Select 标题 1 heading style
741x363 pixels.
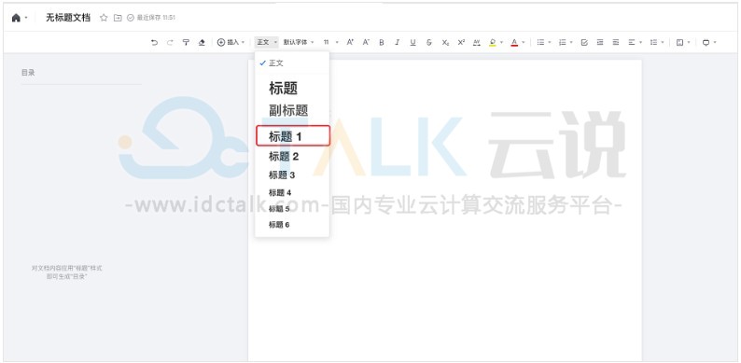coord(292,136)
